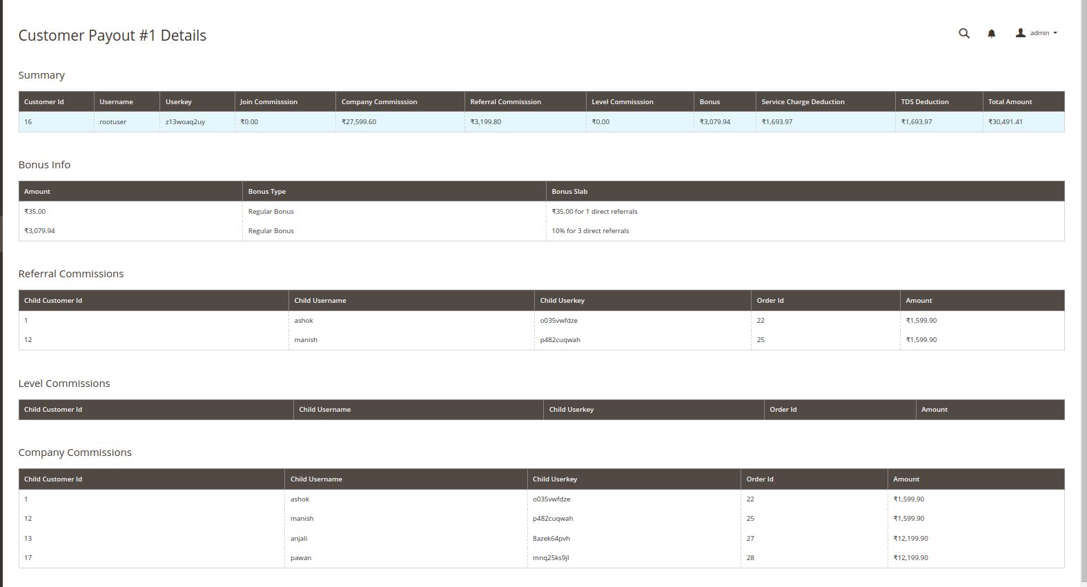Select the ₹30,491.41 total amount value
1087x587 pixels.
click(1005, 122)
